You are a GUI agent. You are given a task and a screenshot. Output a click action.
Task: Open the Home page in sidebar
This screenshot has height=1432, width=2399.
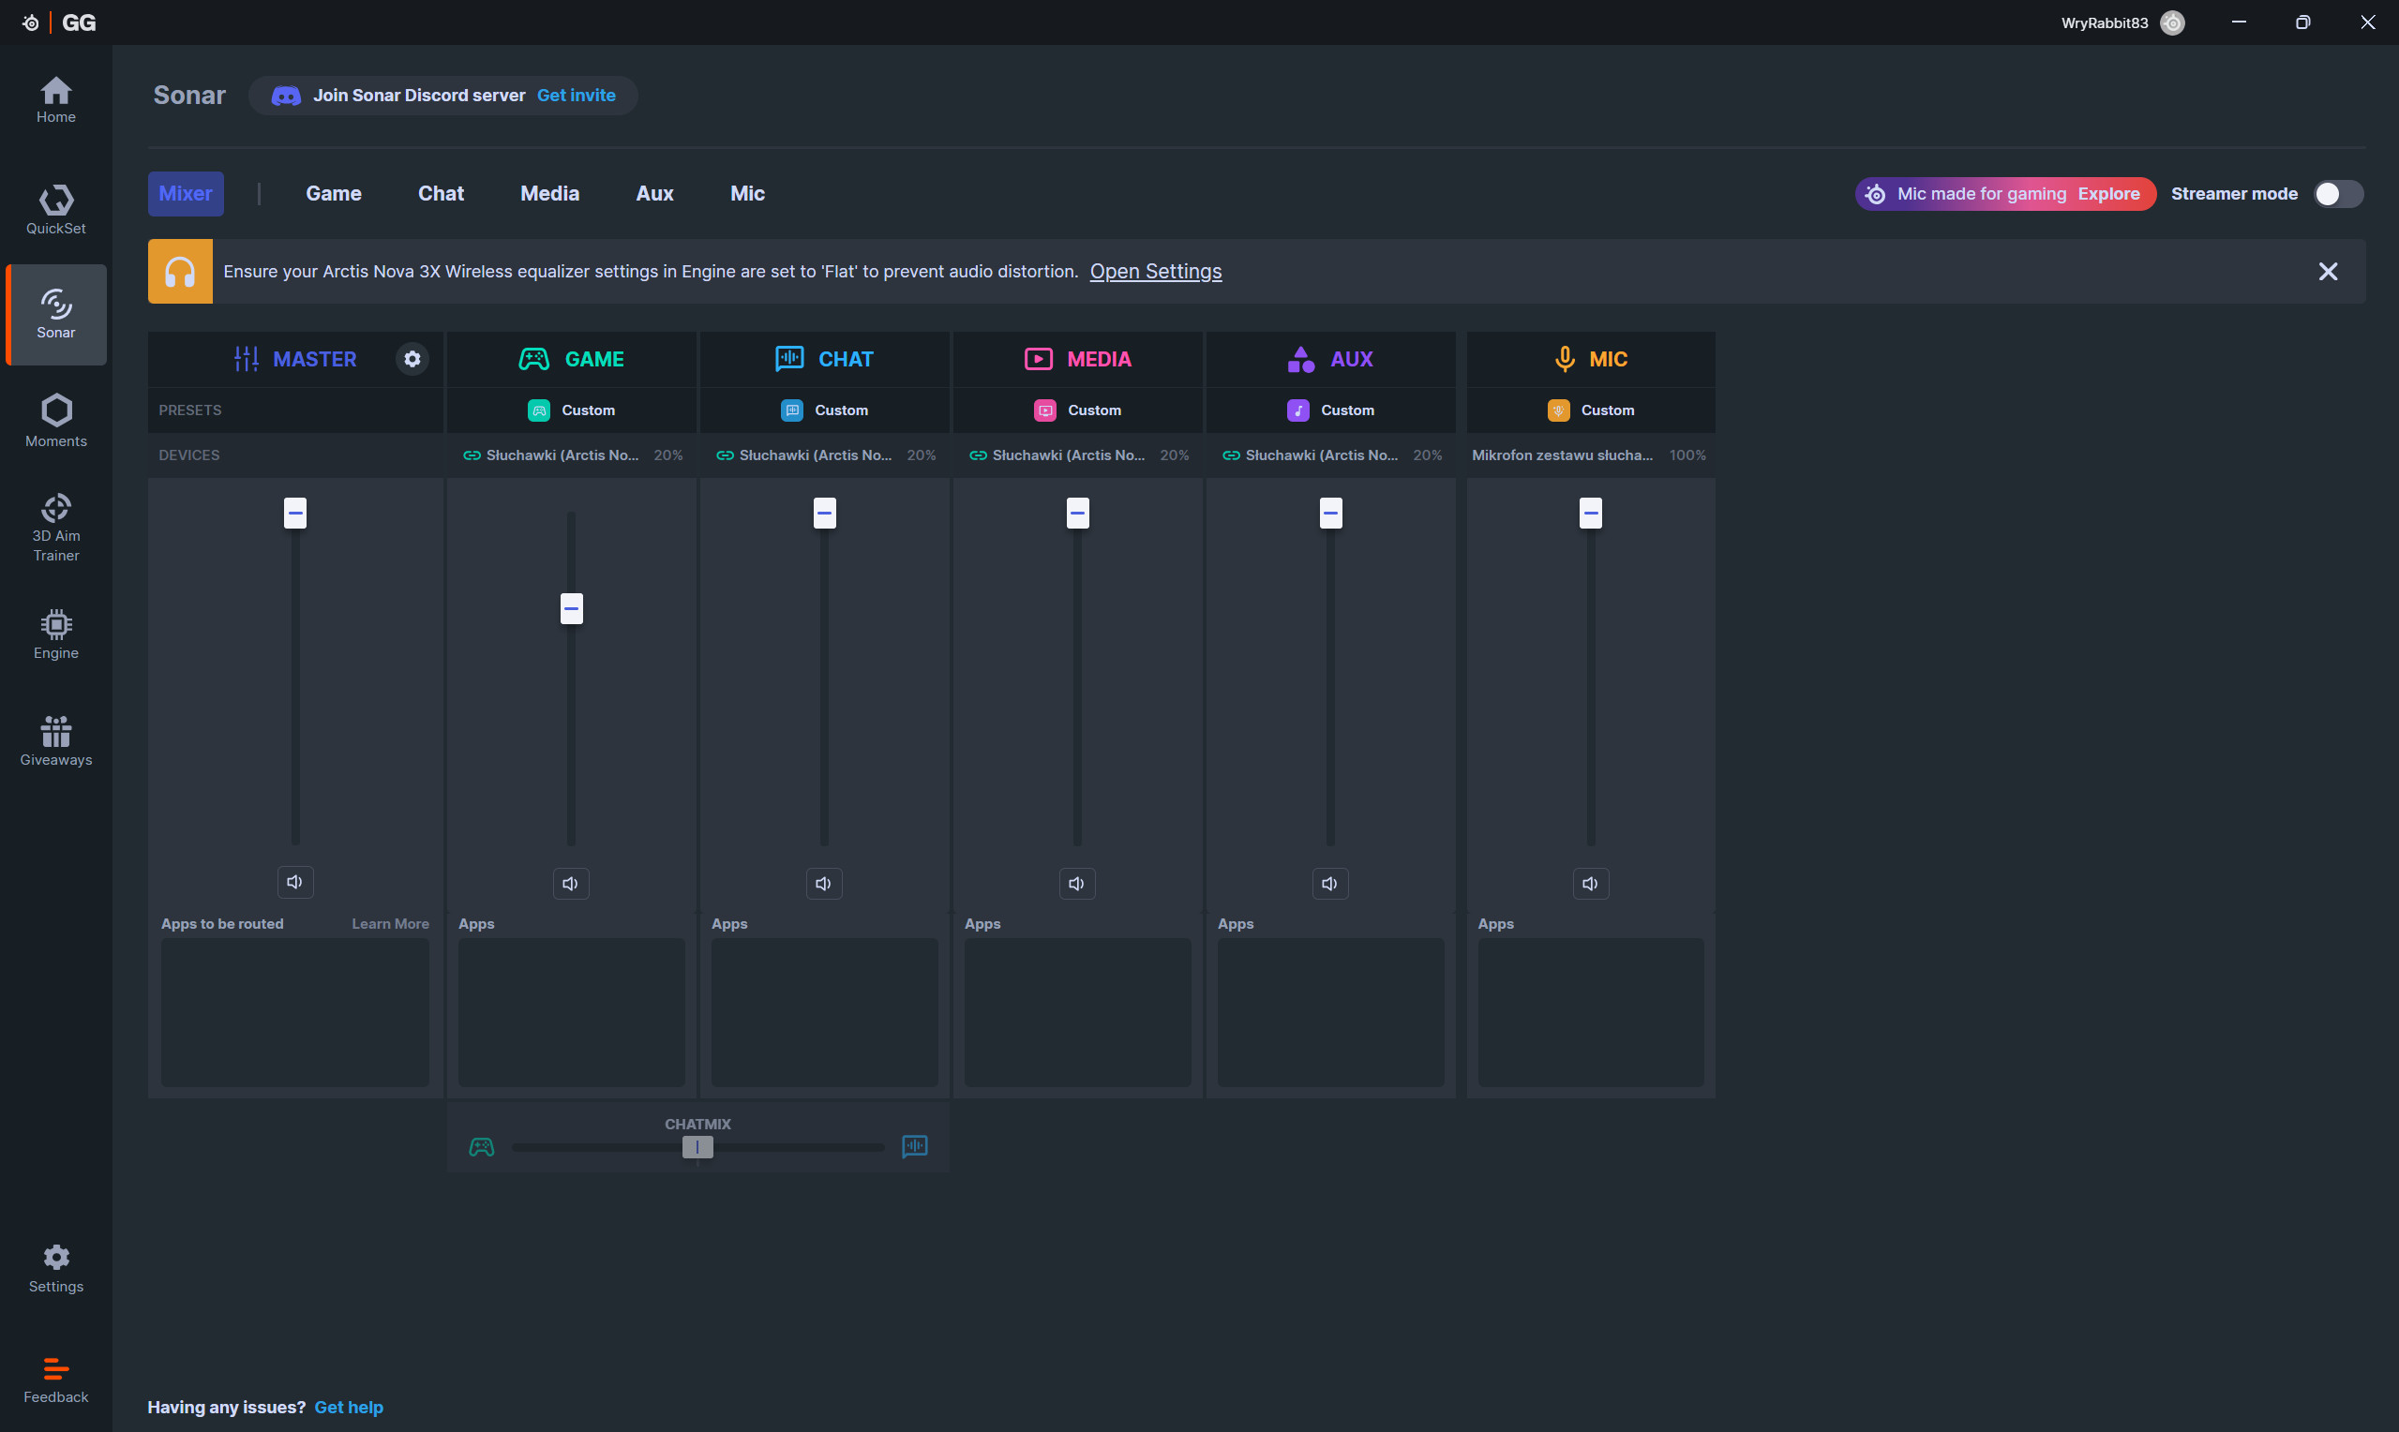(56, 99)
